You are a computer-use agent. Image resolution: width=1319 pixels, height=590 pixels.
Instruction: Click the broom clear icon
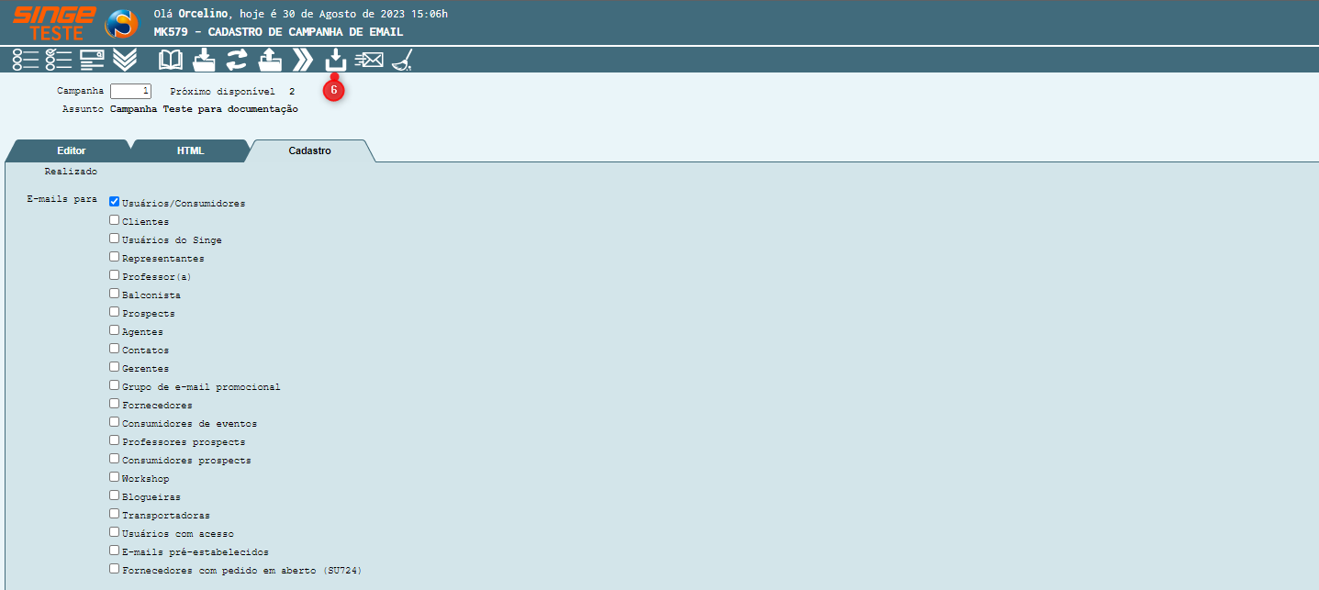(x=403, y=61)
